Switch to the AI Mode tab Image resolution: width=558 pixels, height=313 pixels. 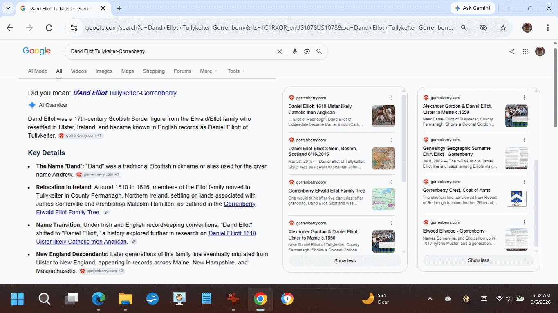(38, 71)
